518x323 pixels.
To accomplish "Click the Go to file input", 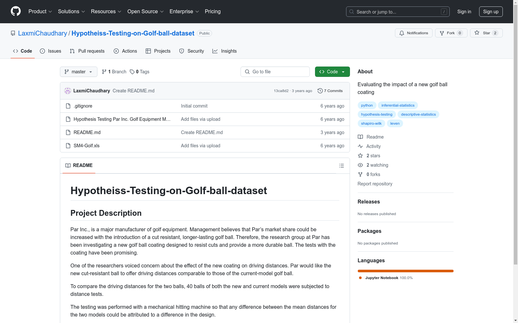I will (275, 72).
